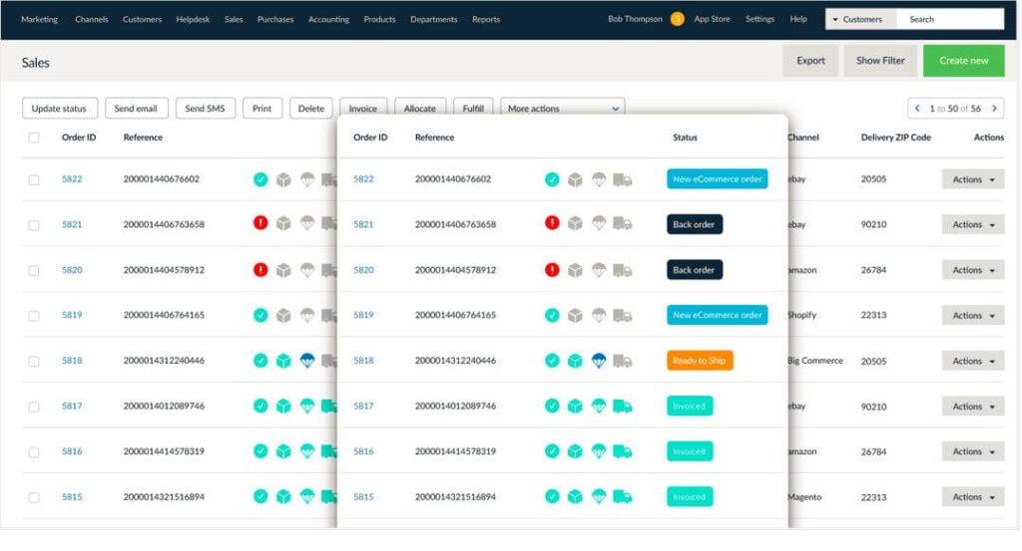
Task: Click the red alert icon for order 5821 in back table
Action: [260, 223]
